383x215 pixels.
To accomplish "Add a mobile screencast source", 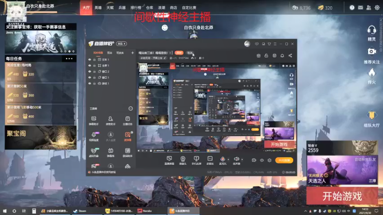I will (x=196, y=161).
